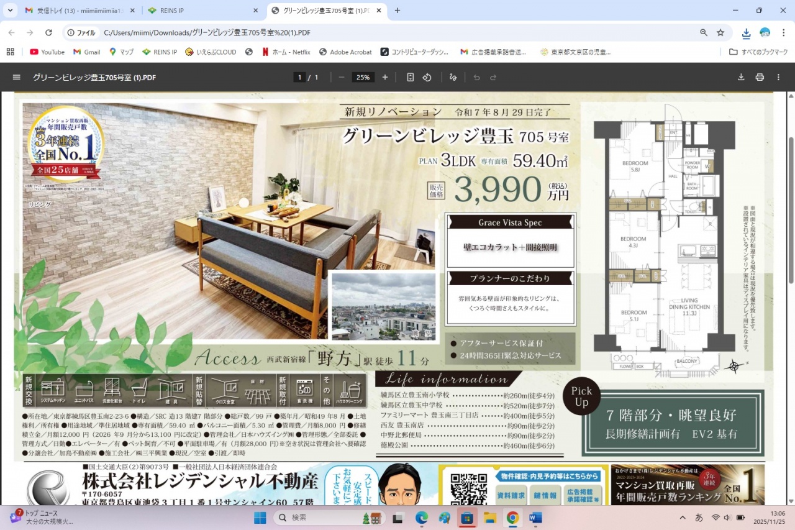795x530 pixels.
Task: Click the fit to page icon
Action: click(410, 77)
